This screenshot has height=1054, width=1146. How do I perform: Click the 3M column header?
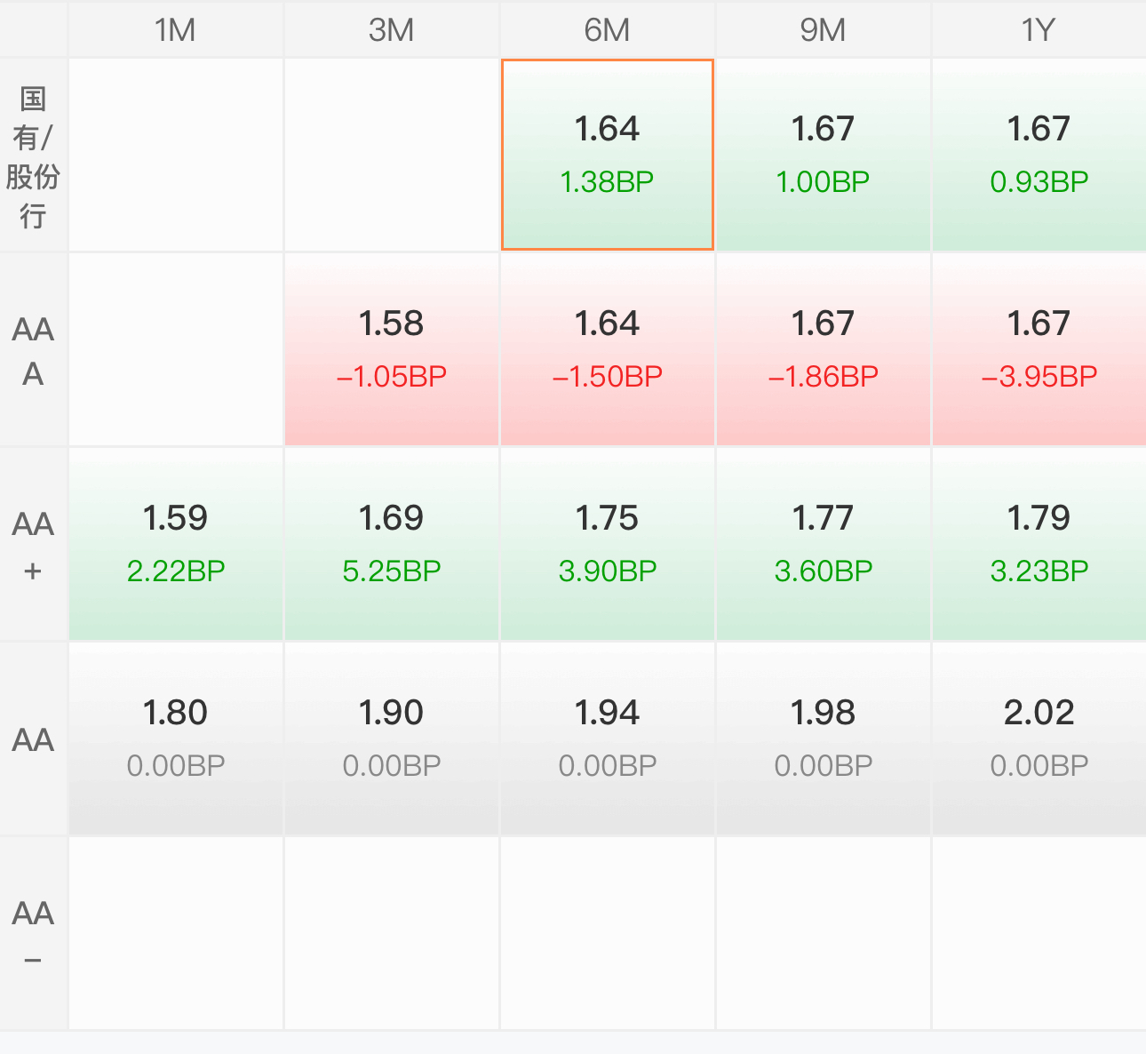392,29
